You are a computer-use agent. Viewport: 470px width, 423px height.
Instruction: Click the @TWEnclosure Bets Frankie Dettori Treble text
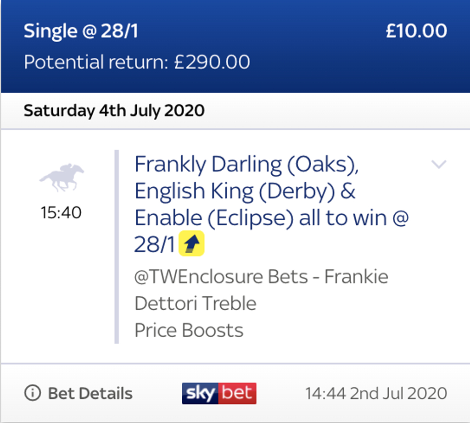pos(261,289)
